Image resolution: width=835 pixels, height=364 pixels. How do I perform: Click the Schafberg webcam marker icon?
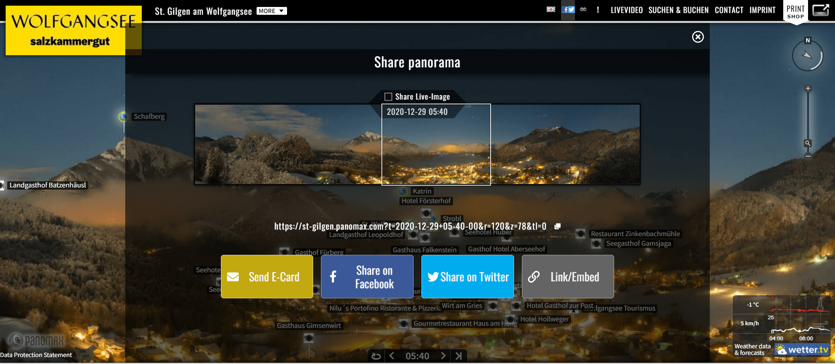(124, 117)
